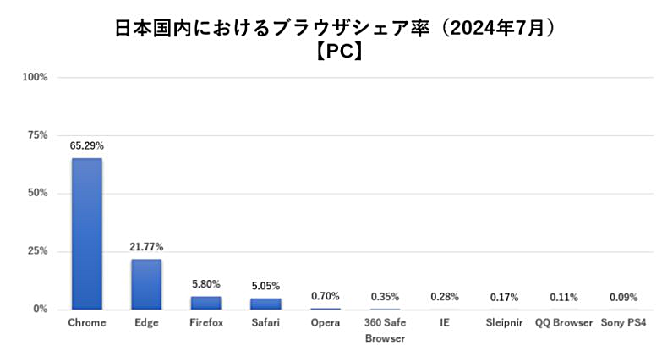The height and width of the screenshot is (351, 662).
Task: Select the 5.05% data label
Action: tap(265, 286)
